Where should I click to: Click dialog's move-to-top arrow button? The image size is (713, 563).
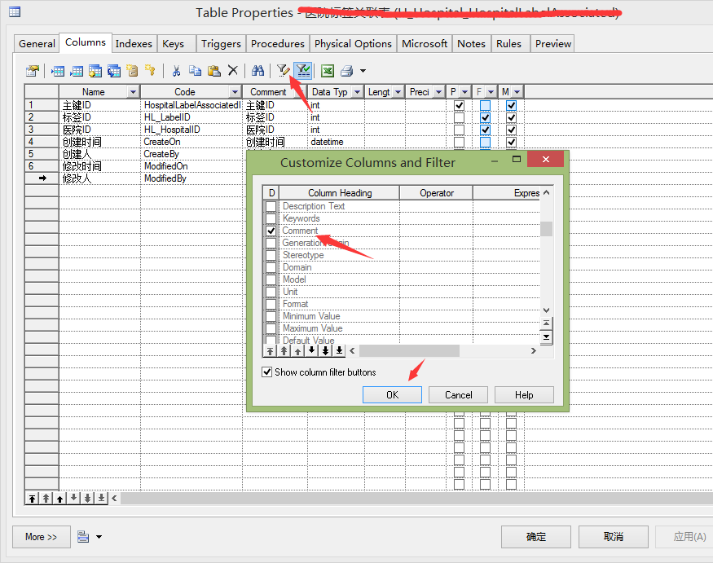click(x=270, y=350)
